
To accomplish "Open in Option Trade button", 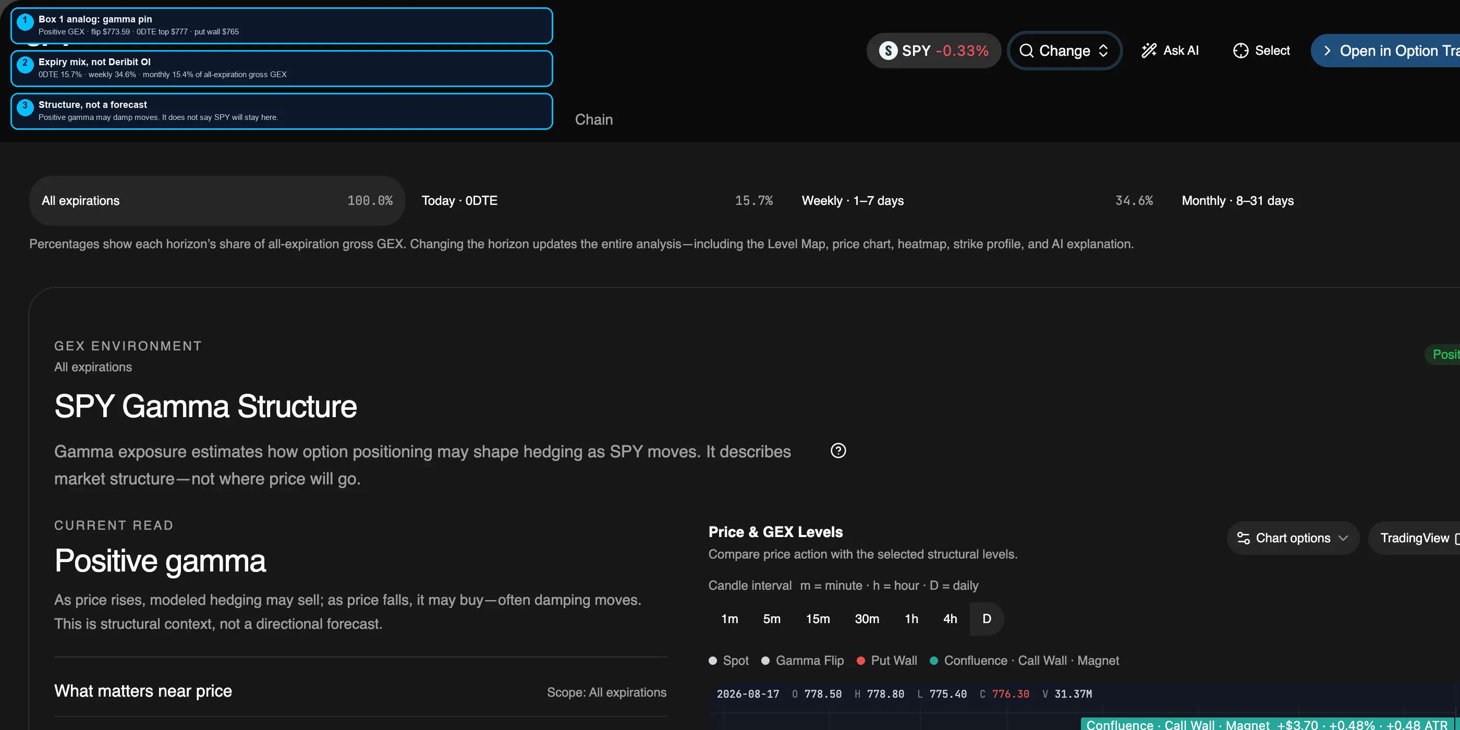I will pyautogui.click(x=1385, y=51).
